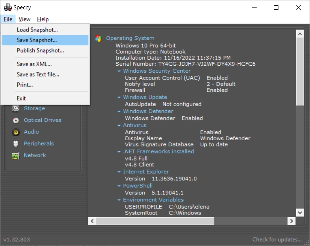The height and width of the screenshot is (246, 310).
Task: Collapse the Windows Security Center node
Action: click(x=119, y=71)
